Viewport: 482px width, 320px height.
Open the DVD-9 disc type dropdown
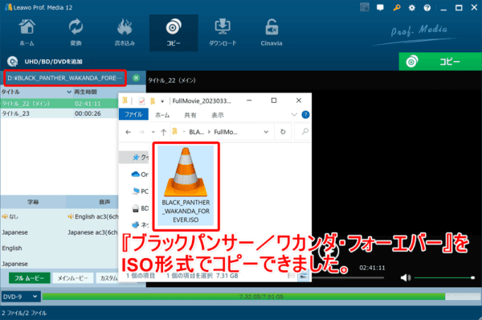point(20,297)
